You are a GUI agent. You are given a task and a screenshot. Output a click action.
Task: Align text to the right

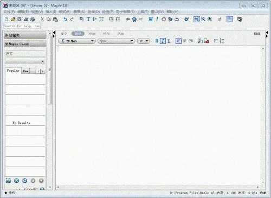(x=191, y=41)
